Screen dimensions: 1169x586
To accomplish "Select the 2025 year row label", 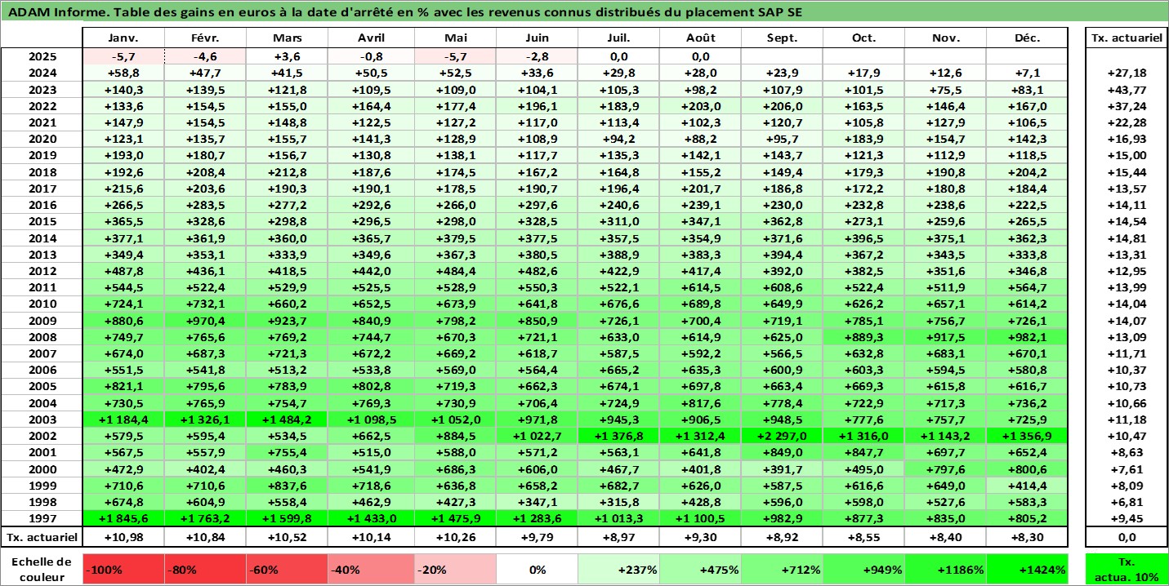I will [42, 56].
